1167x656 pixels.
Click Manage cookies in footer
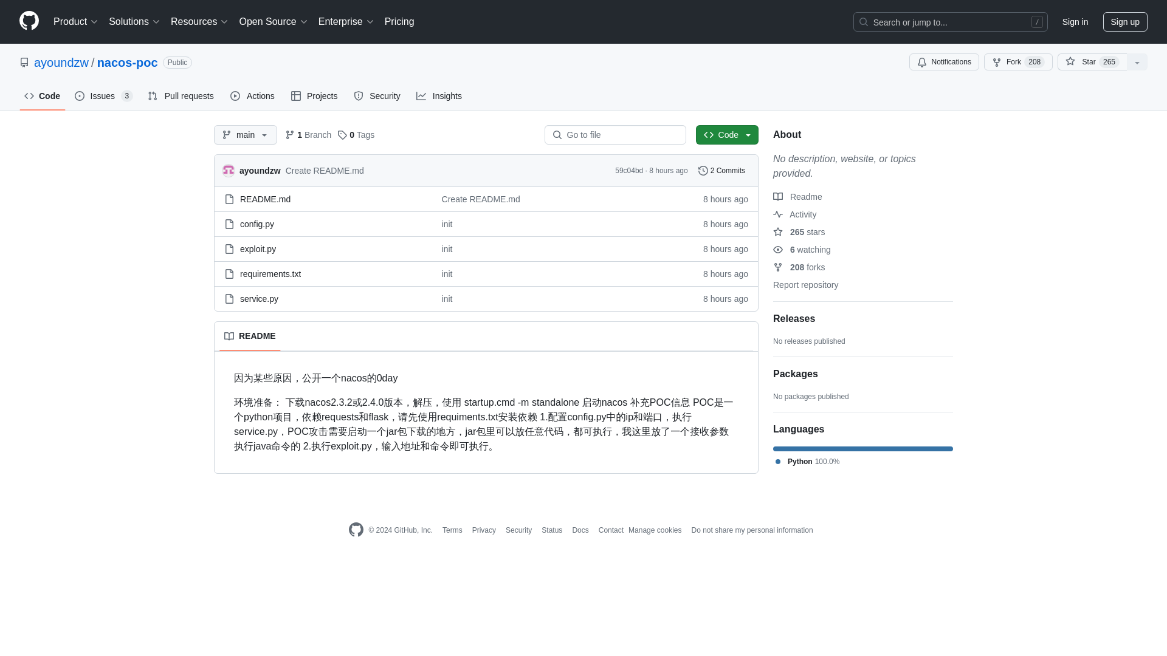[655, 530]
